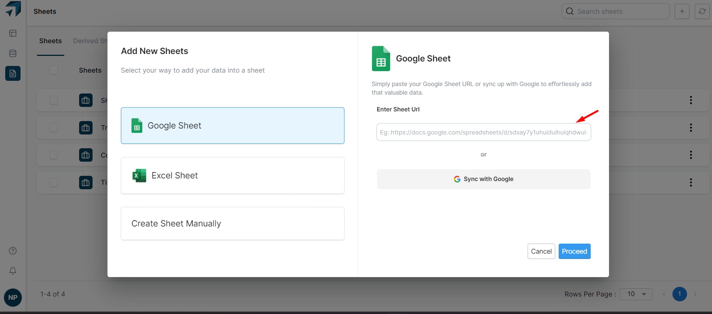Viewport: 712px width, 314px height.
Task: Click the 'Enter Sheet Url' label
Action: click(x=398, y=109)
